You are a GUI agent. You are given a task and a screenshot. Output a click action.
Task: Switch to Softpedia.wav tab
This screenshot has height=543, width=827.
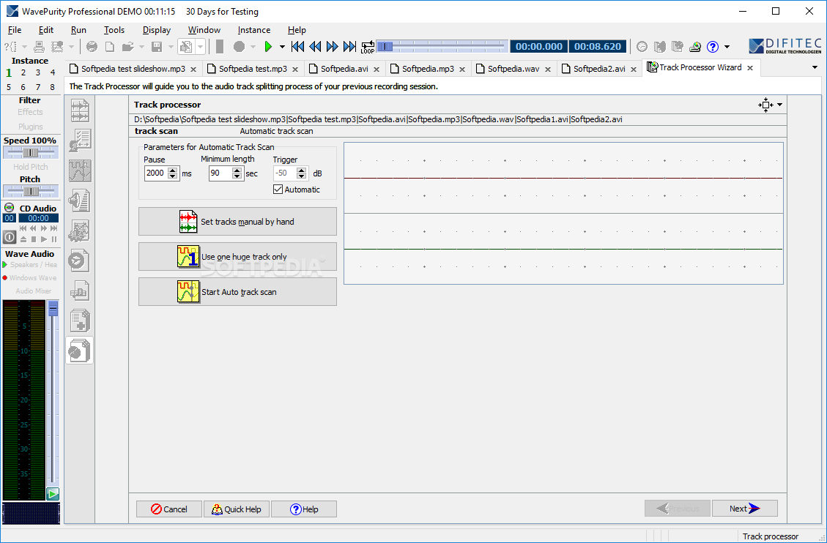[513, 69]
